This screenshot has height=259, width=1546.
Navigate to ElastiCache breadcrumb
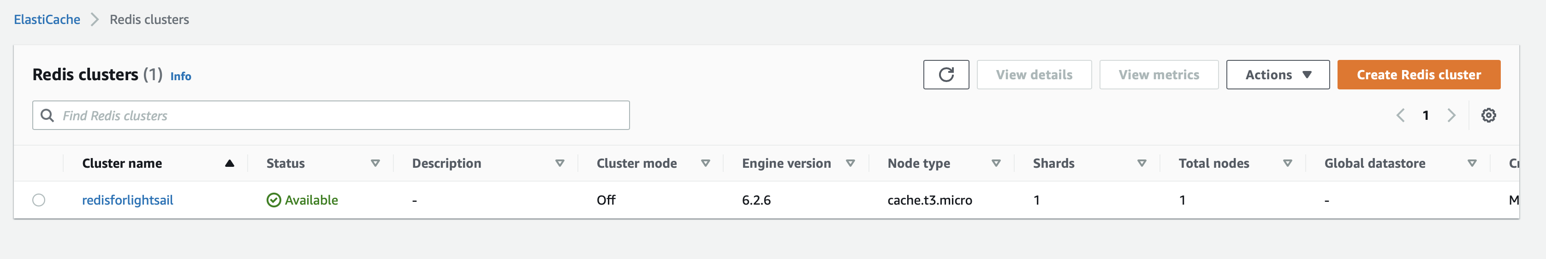pos(47,20)
